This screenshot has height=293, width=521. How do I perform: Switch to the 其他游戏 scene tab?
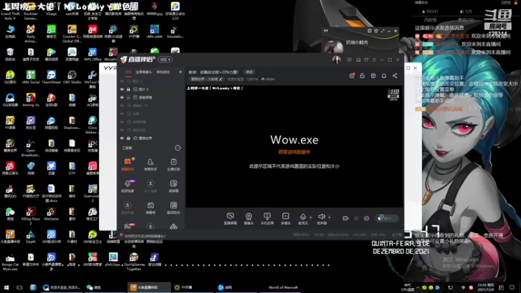click(163, 72)
